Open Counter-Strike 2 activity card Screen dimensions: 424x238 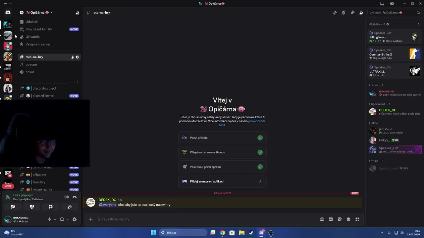click(395, 54)
